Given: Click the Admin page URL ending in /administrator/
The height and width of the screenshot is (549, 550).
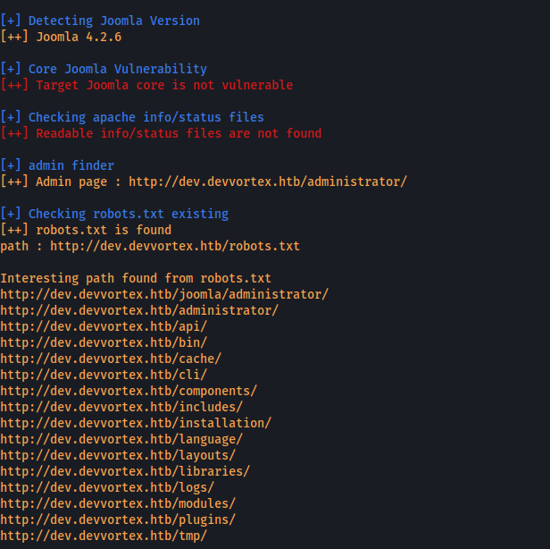Looking at the screenshot, I should [x=268, y=182].
